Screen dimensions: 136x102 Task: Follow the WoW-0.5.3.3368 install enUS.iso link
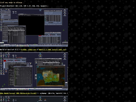click(x=52, y=50)
